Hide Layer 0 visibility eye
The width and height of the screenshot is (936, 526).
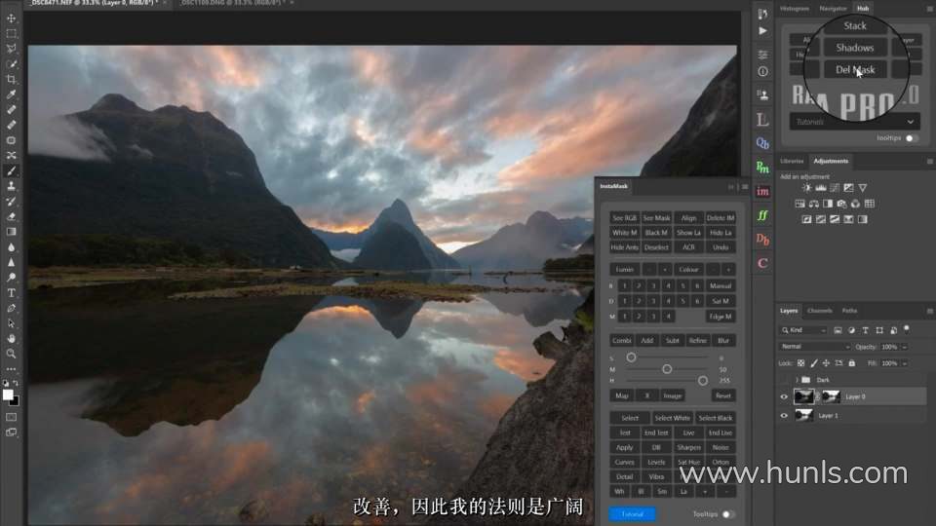coord(784,396)
